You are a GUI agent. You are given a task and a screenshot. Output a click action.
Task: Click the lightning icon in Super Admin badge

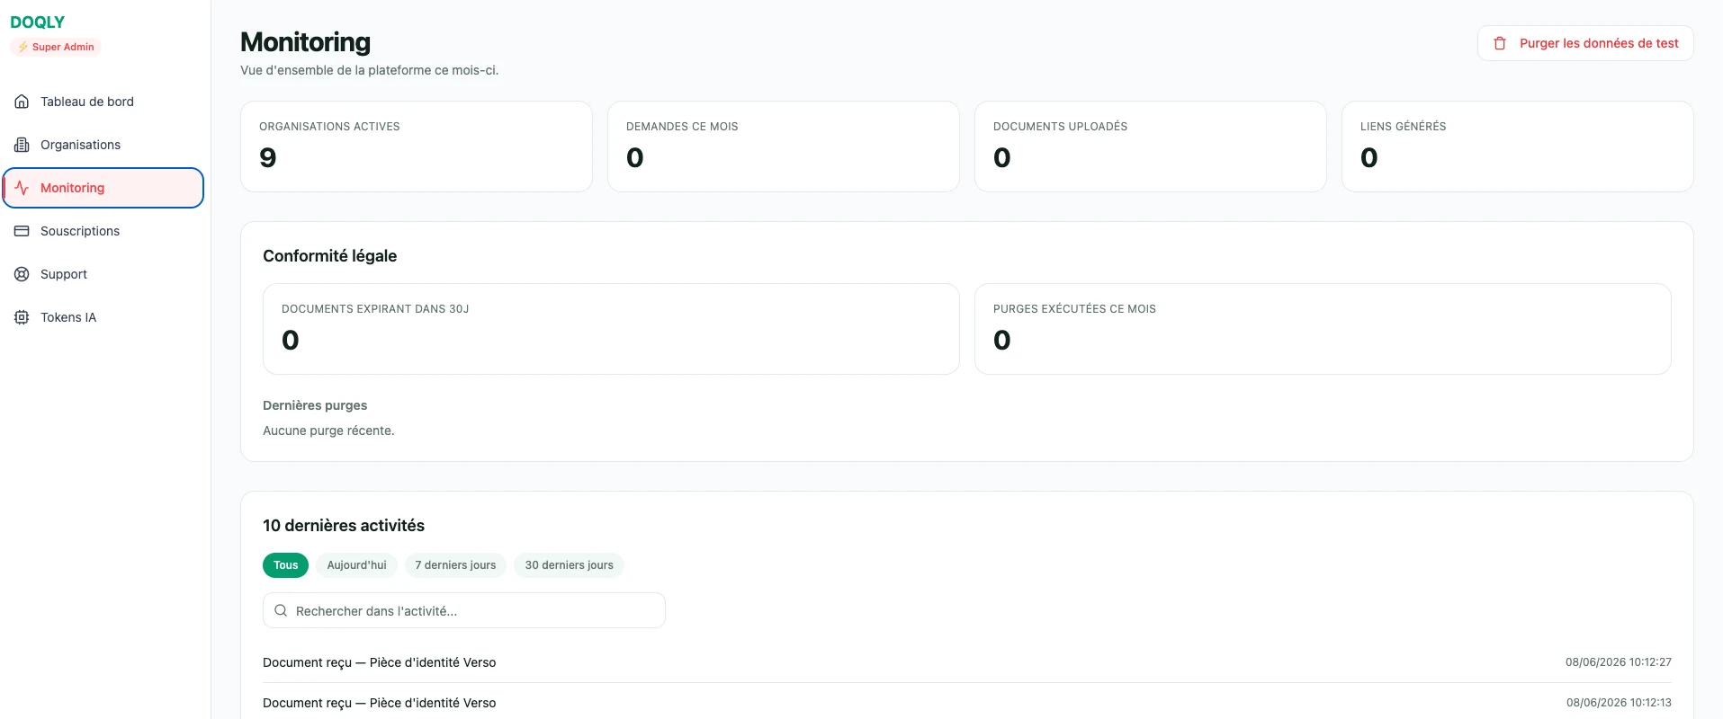pyautogui.click(x=22, y=47)
